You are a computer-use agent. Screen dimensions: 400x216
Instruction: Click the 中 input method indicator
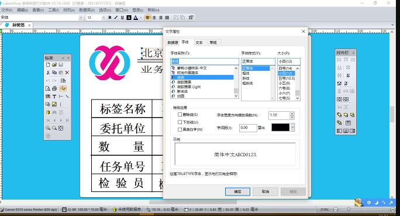[x=369, y=203]
